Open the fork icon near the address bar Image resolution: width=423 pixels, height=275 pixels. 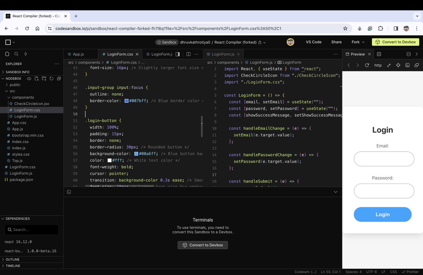click(x=356, y=42)
